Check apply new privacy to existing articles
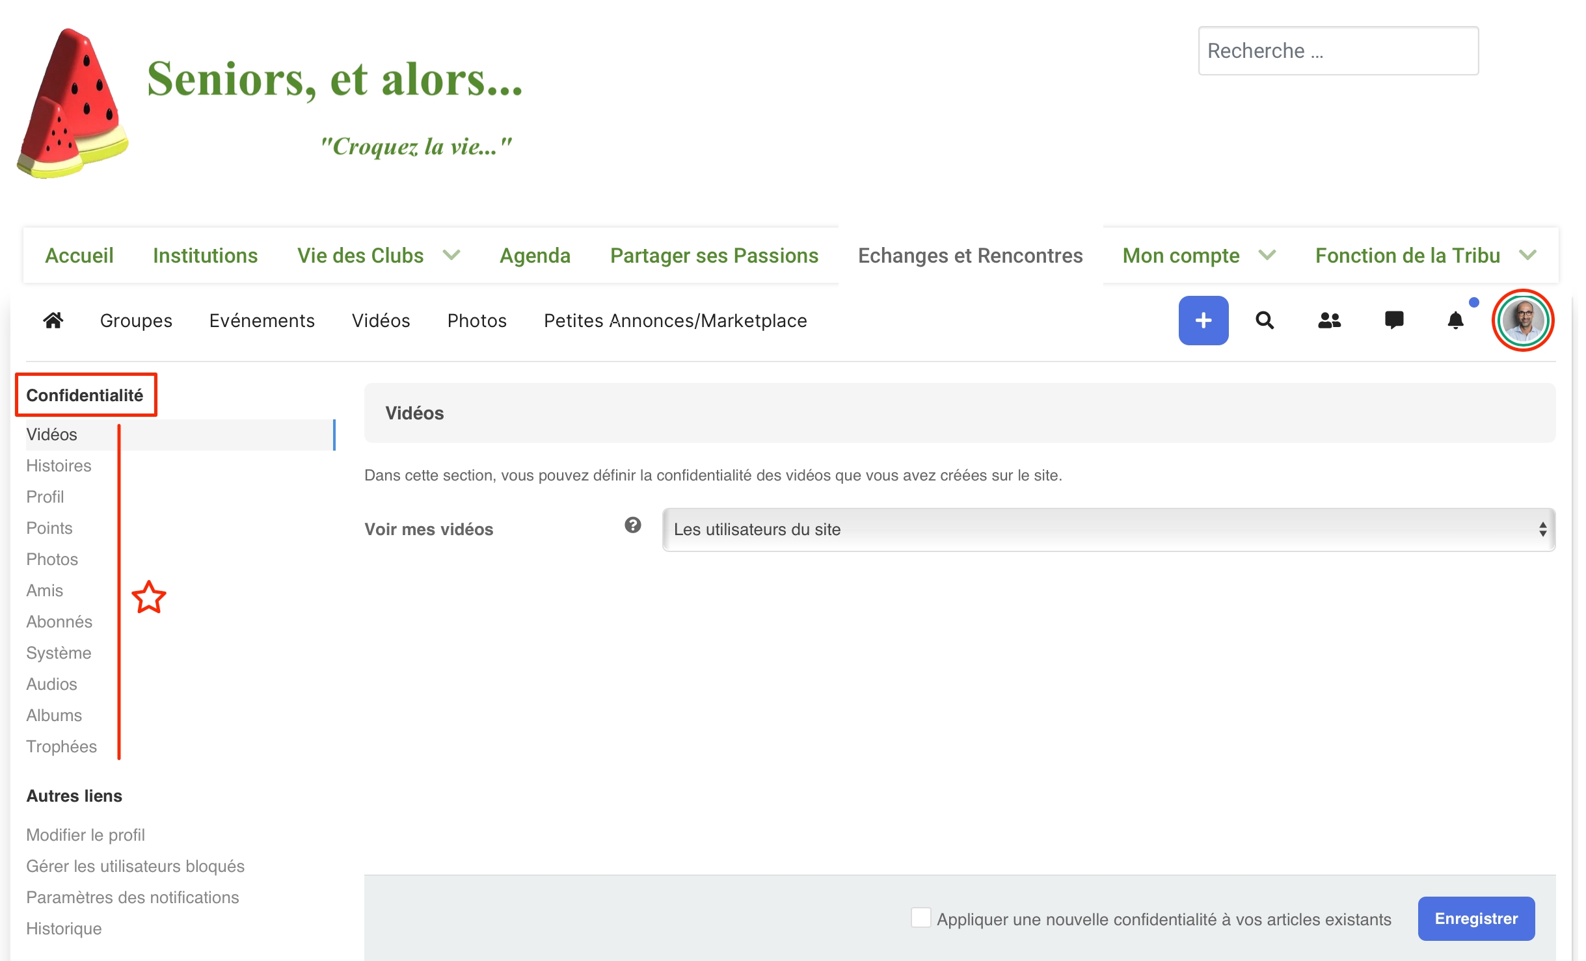The height and width of the screenshot is (961, 1586). tap(921, 918)
